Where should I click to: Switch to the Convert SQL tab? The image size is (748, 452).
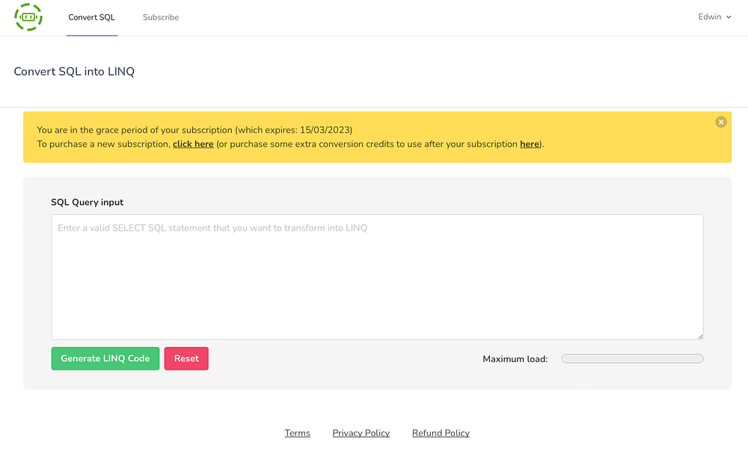[91, 17]
